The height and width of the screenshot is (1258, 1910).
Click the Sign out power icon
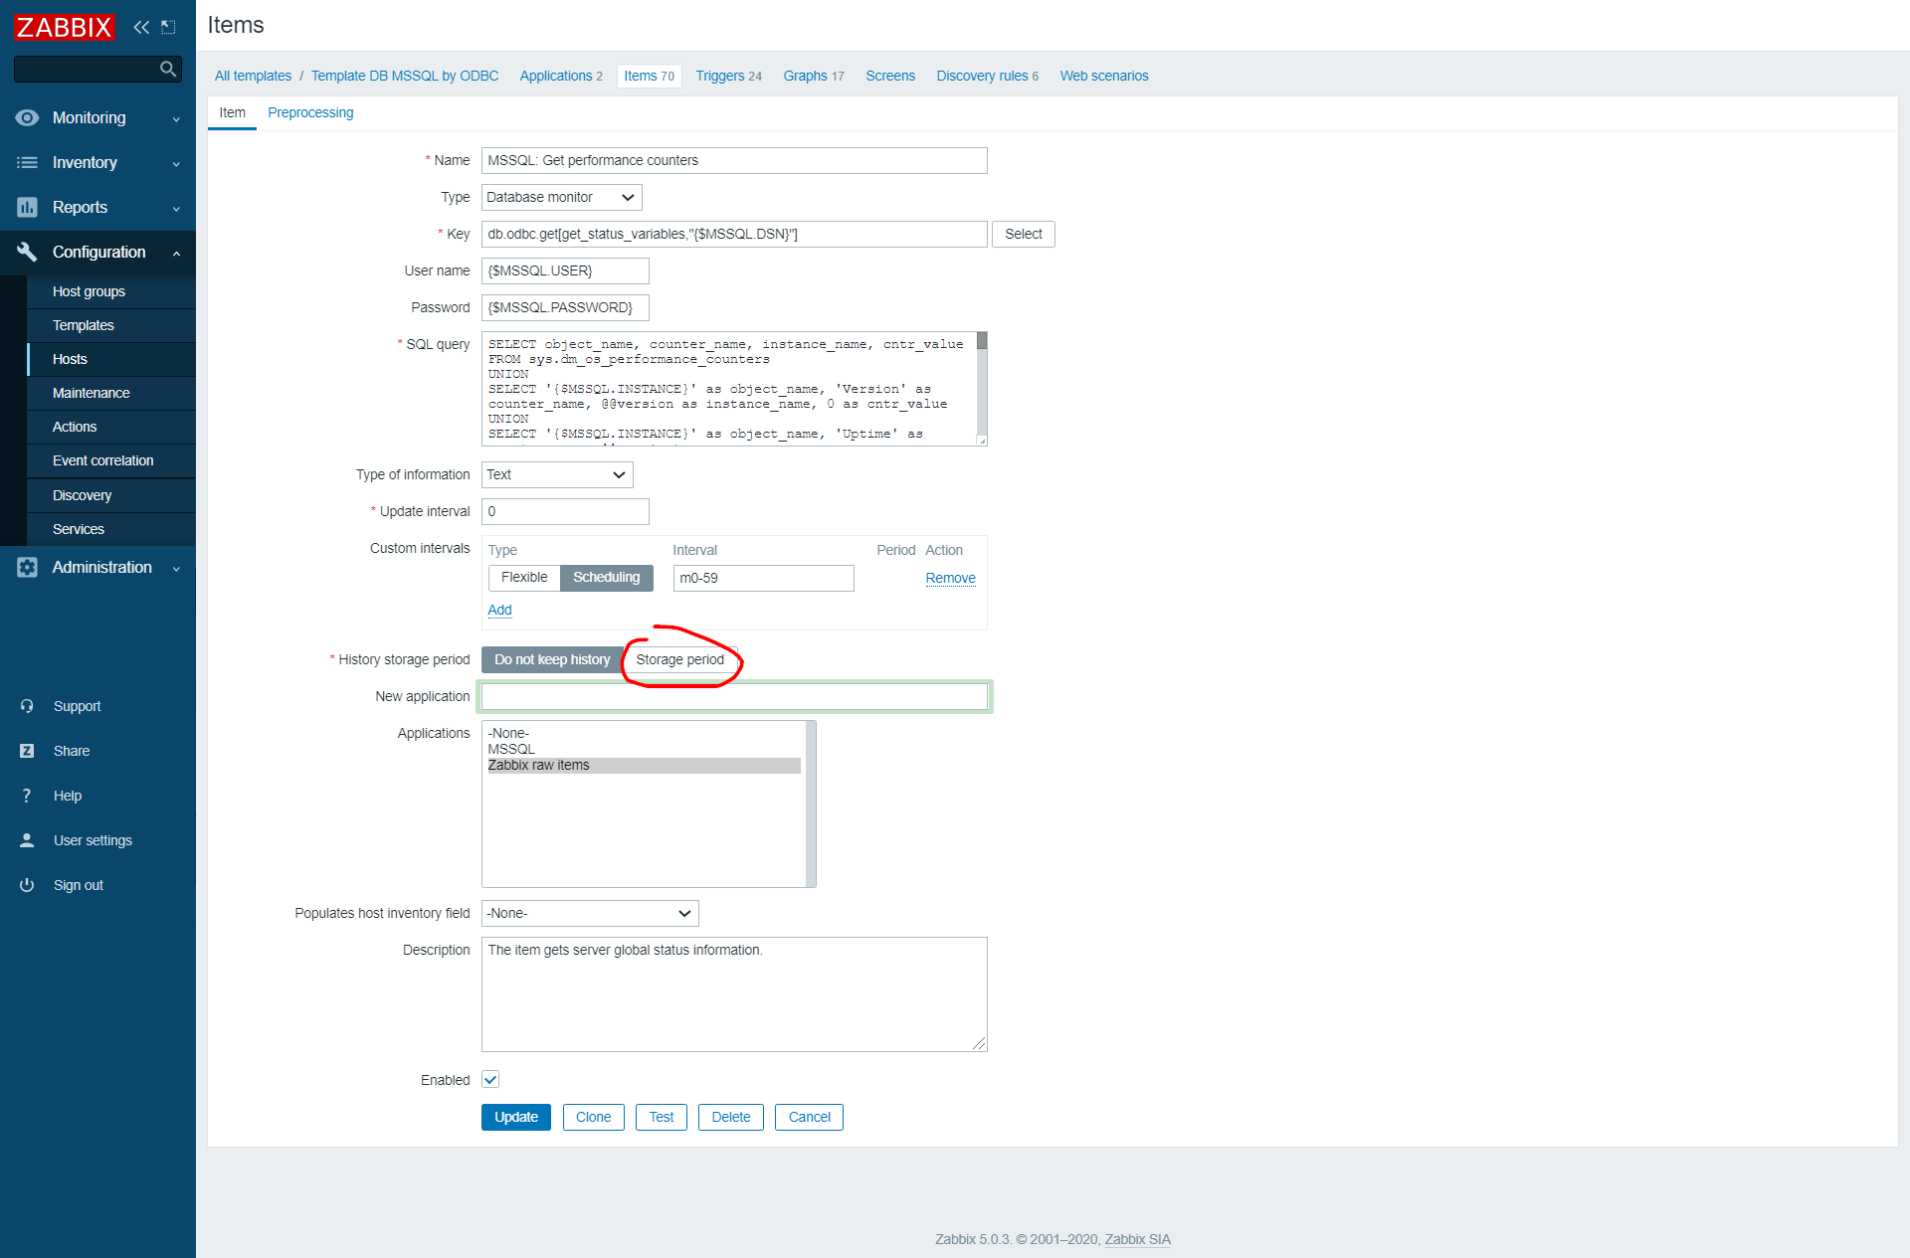(27, 885)
